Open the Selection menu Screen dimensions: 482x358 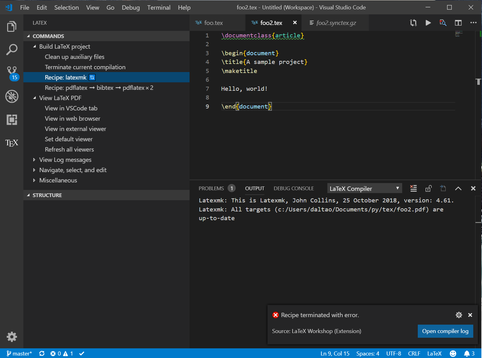tap(66, 7)
